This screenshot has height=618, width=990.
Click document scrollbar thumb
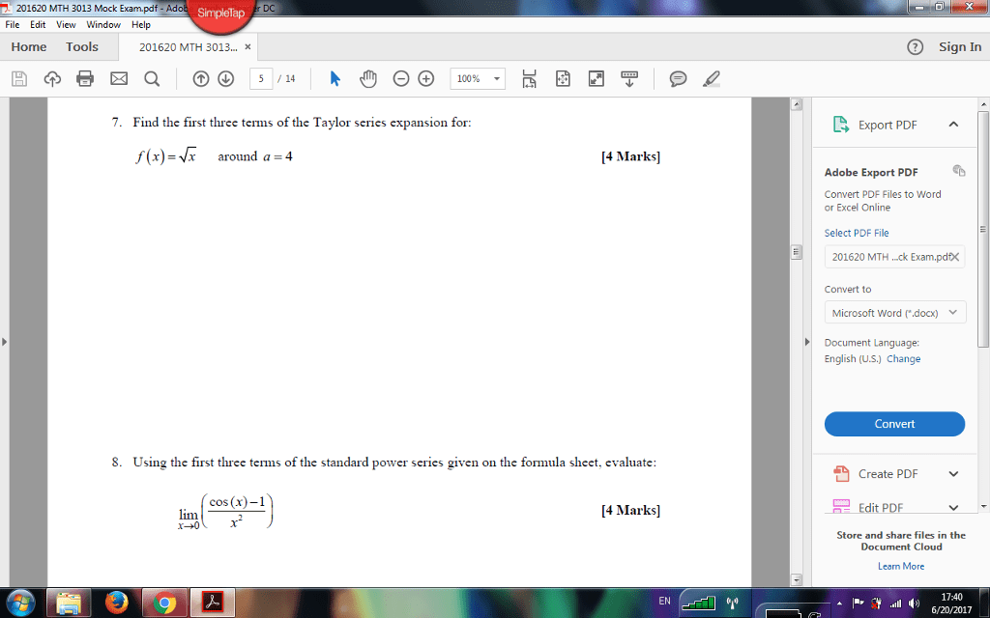[x=797, y=252]
